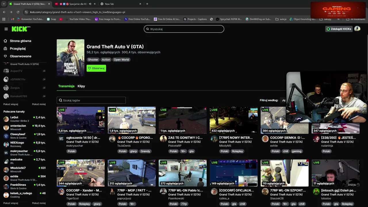Switch to the Transmisje tab
This screenshot has height=207, width=368.
coord(66,86)
